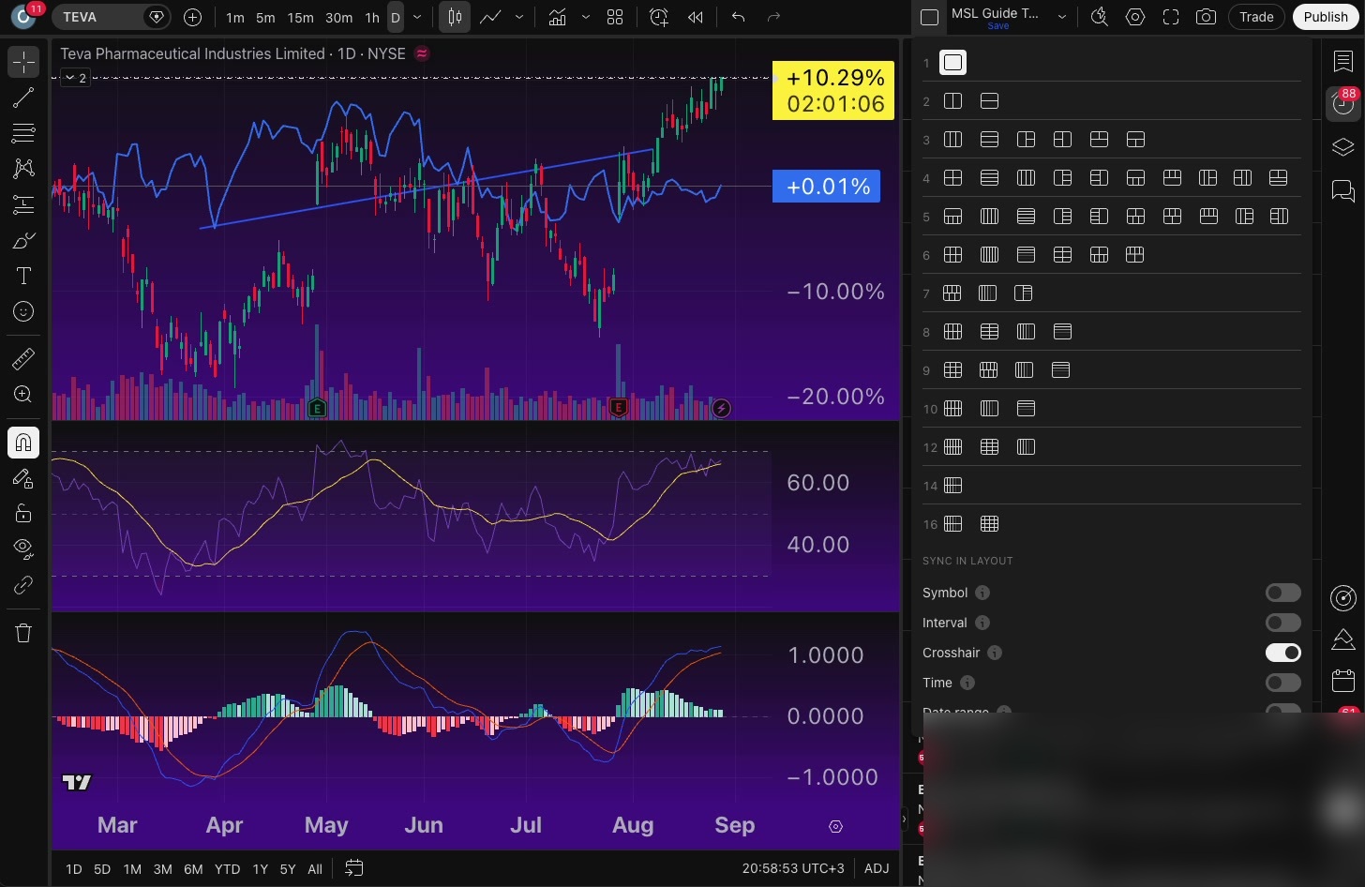1365x887 pixels.
Task: Remove drawings with the trash icon
Action: click(23, 633)
